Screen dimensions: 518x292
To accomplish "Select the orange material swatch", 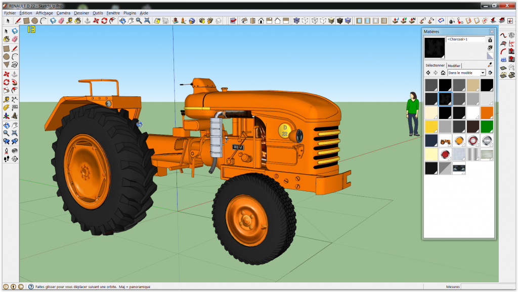I will (487, 112).
